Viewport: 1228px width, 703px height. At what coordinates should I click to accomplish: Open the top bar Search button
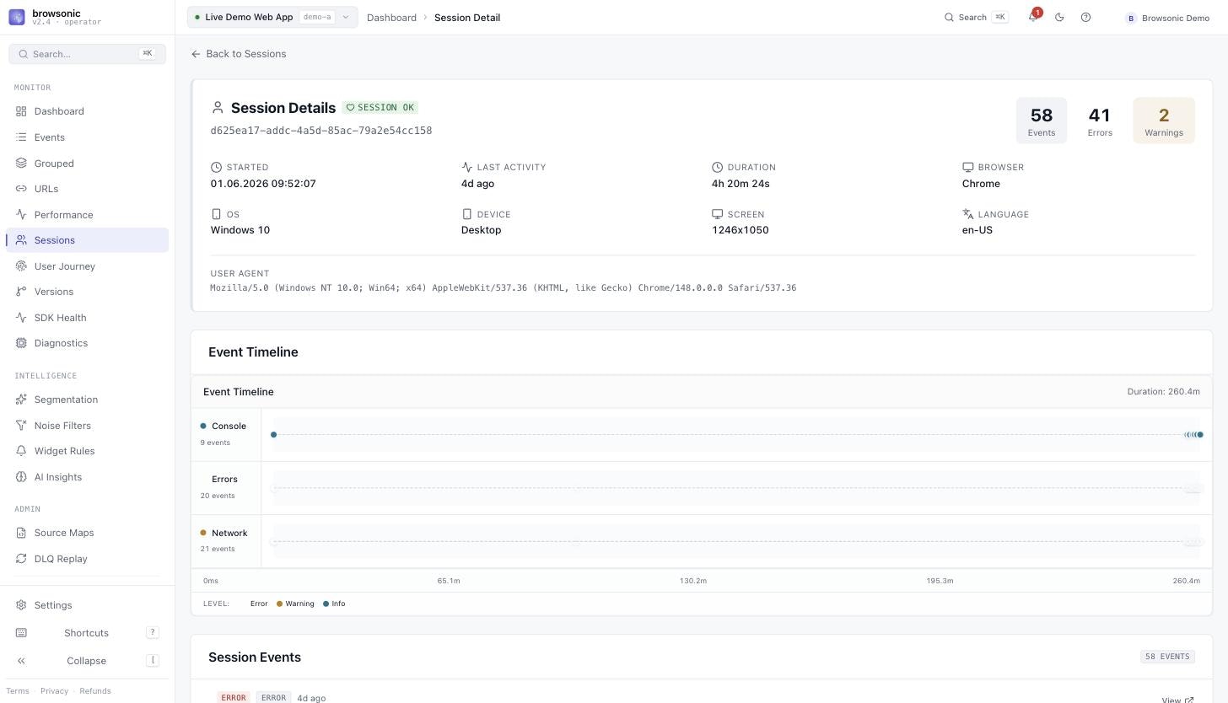tap(976, 17)
